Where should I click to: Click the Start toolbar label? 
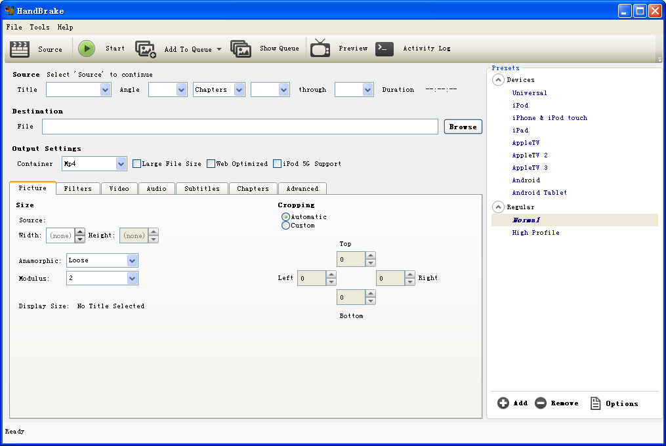pyautogui.click(x=115, y=49)
